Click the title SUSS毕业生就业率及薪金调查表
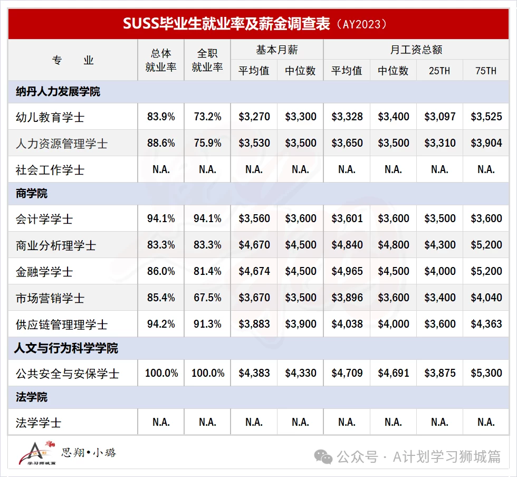Image resolution: width=517 pixels, height=477 pixels. (x=226, y=24)
